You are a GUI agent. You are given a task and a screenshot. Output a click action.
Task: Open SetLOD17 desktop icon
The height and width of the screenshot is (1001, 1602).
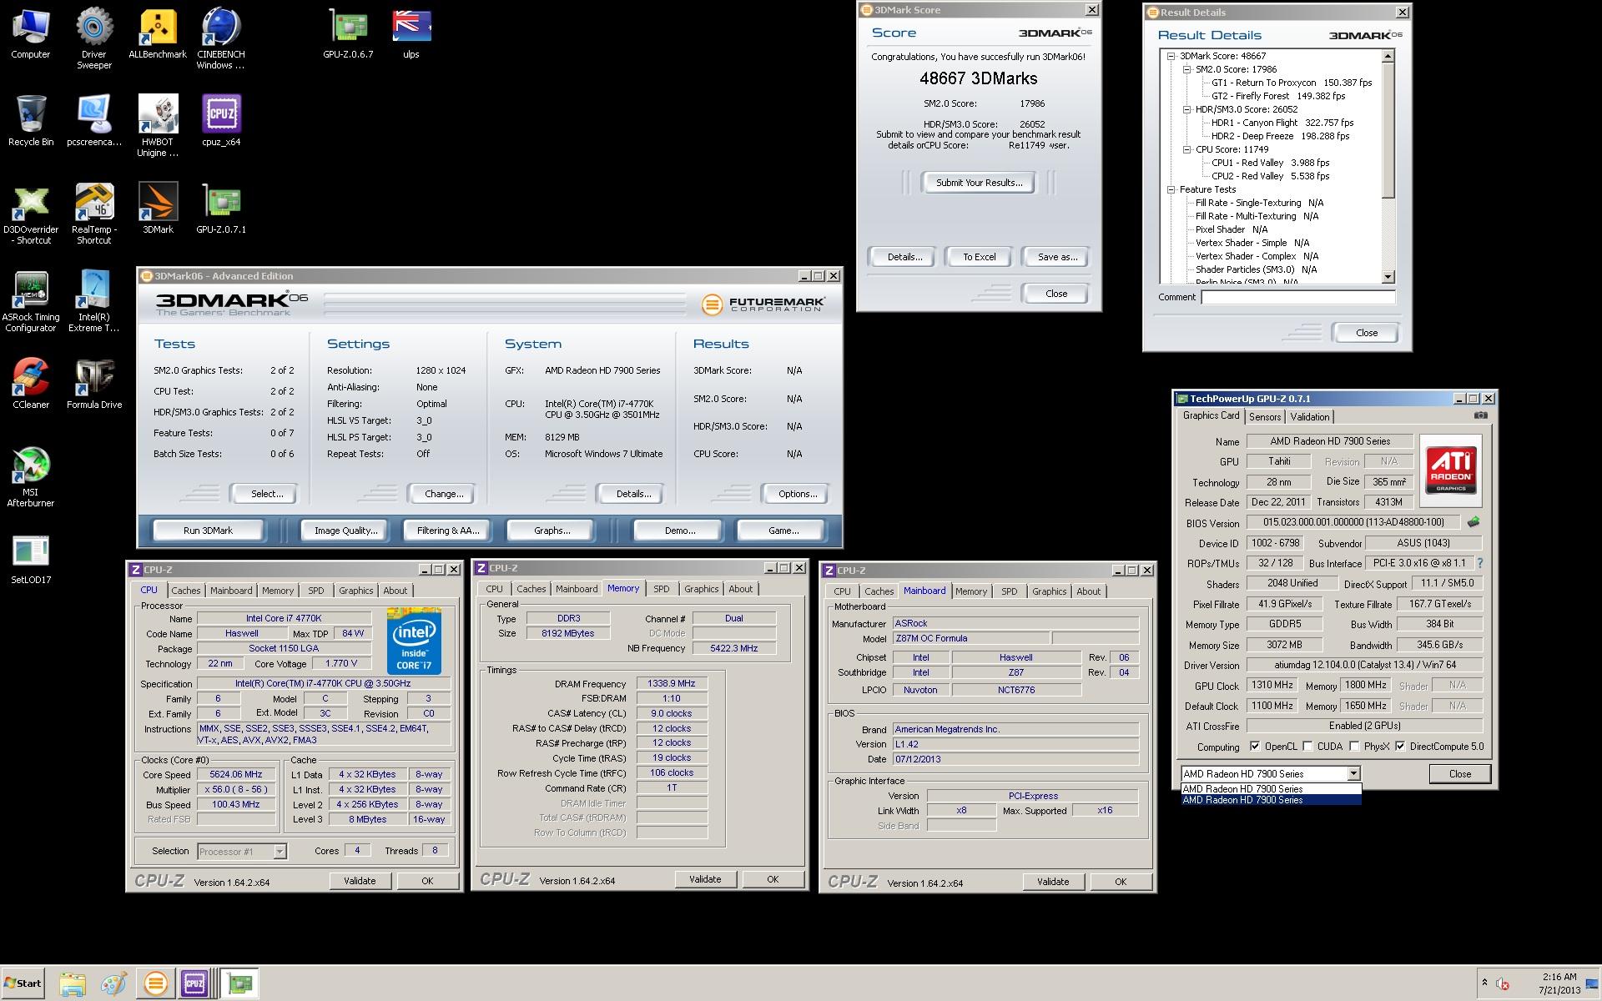[x=31, y=560]
